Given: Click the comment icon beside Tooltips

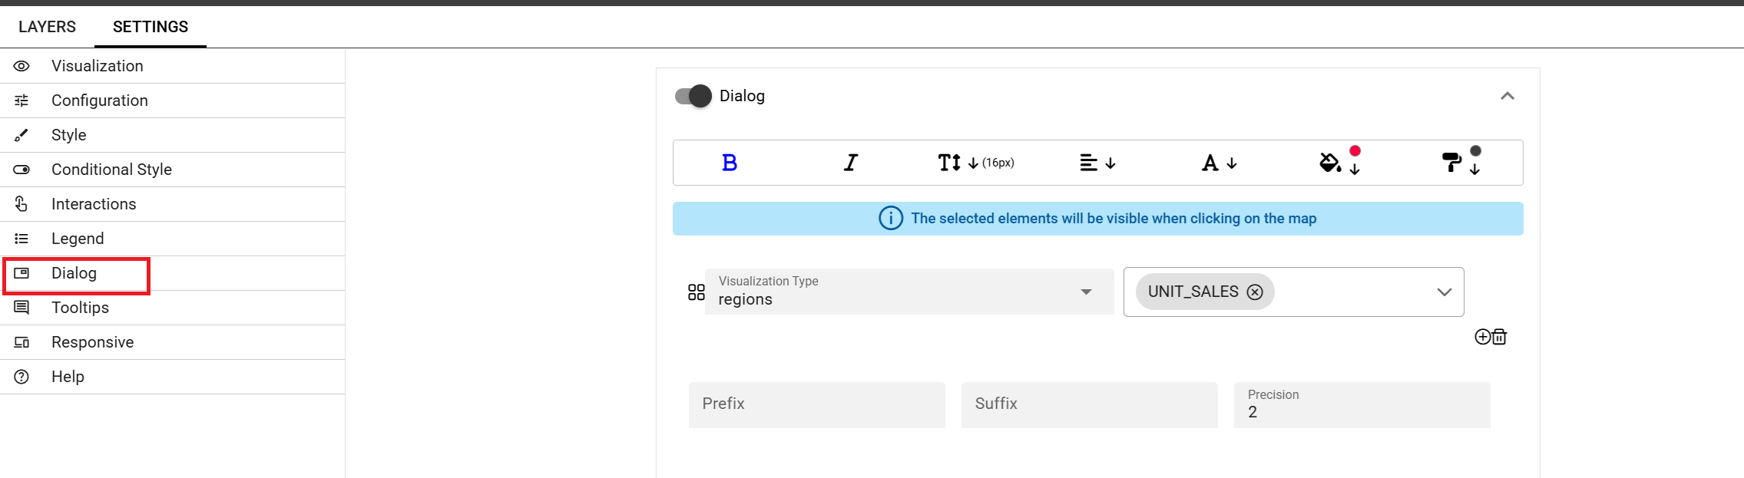Looking at the screenshot, I should click(x=22, y=308).
